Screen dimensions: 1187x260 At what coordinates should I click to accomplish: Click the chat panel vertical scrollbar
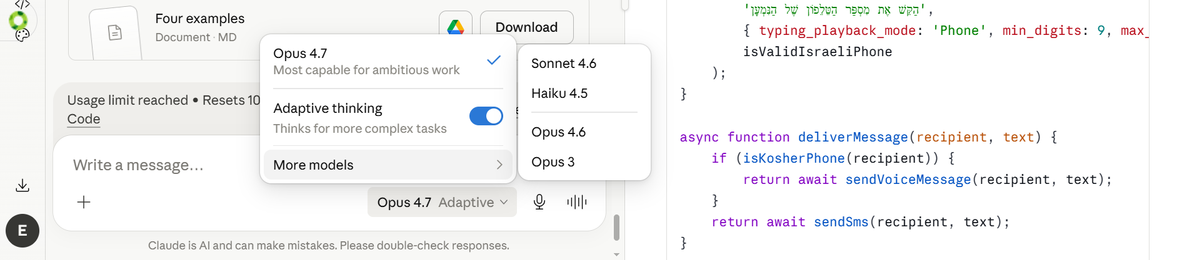[617, 228]
